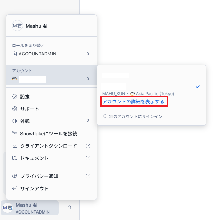Click the support lifebuoy icon
Image resolution: width=221 pixels, height=220 pixels.
[x=15, y=109]
